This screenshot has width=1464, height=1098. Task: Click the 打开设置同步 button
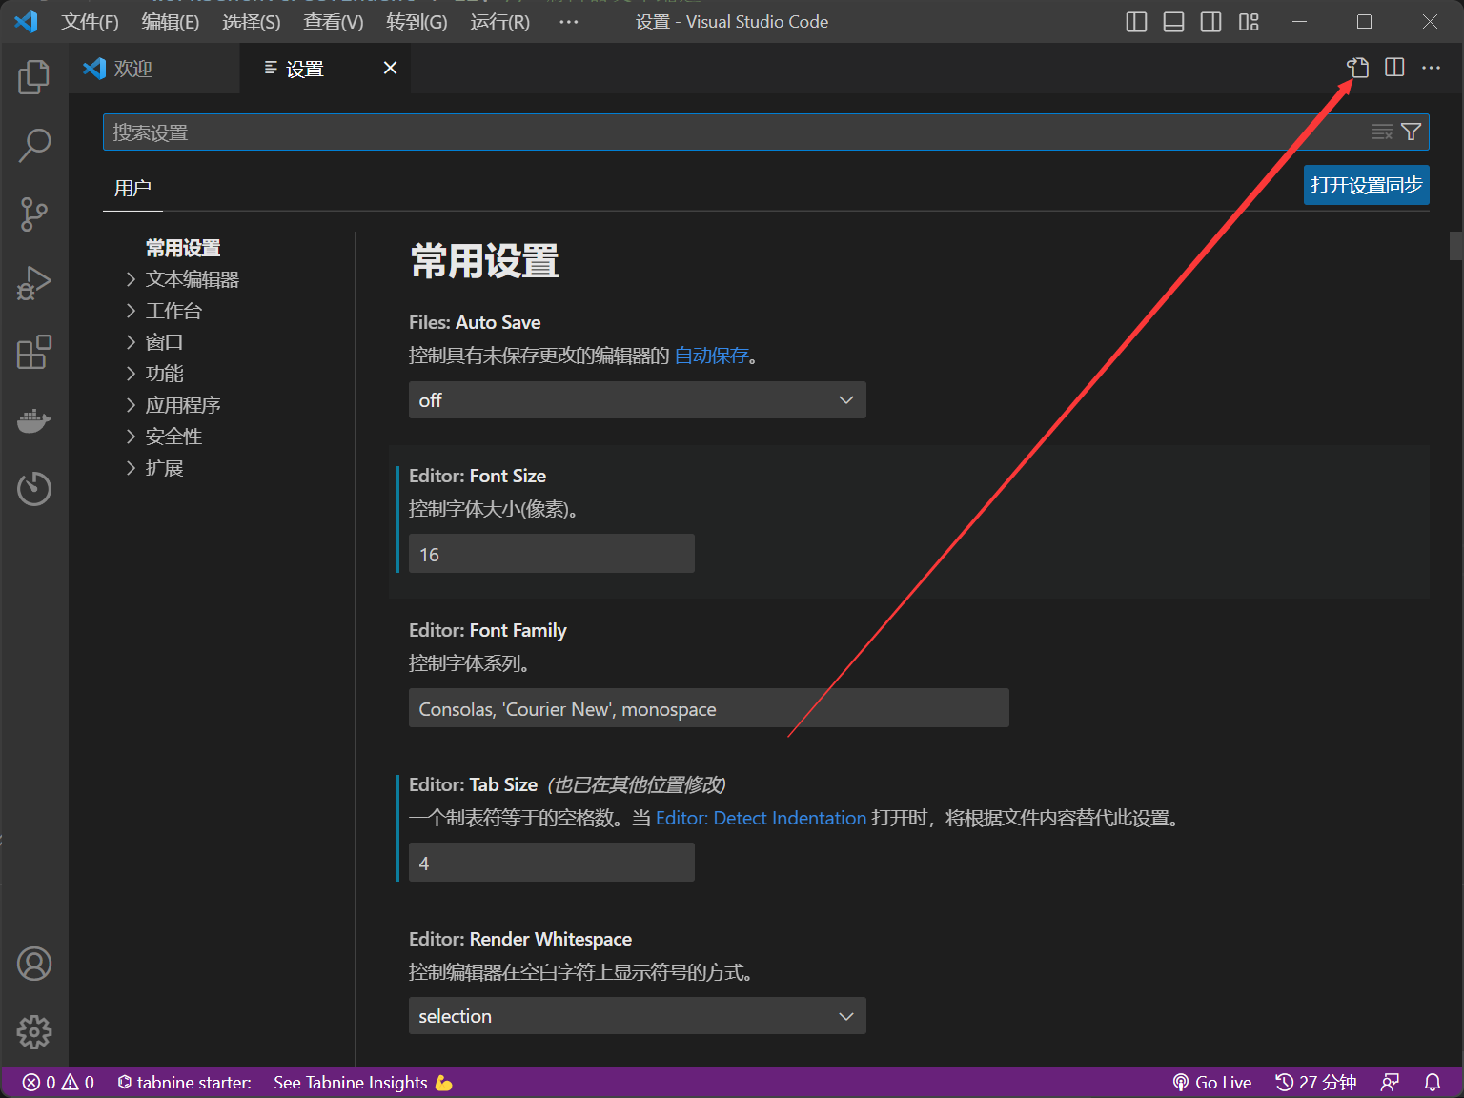[x=1366, y=185]
